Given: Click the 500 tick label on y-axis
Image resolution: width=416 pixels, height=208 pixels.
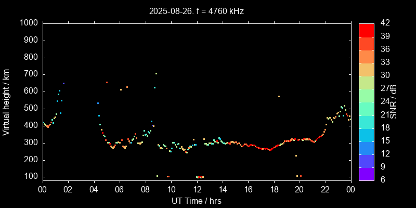Looking at the screenshot, I should click(x=30, y=109).
